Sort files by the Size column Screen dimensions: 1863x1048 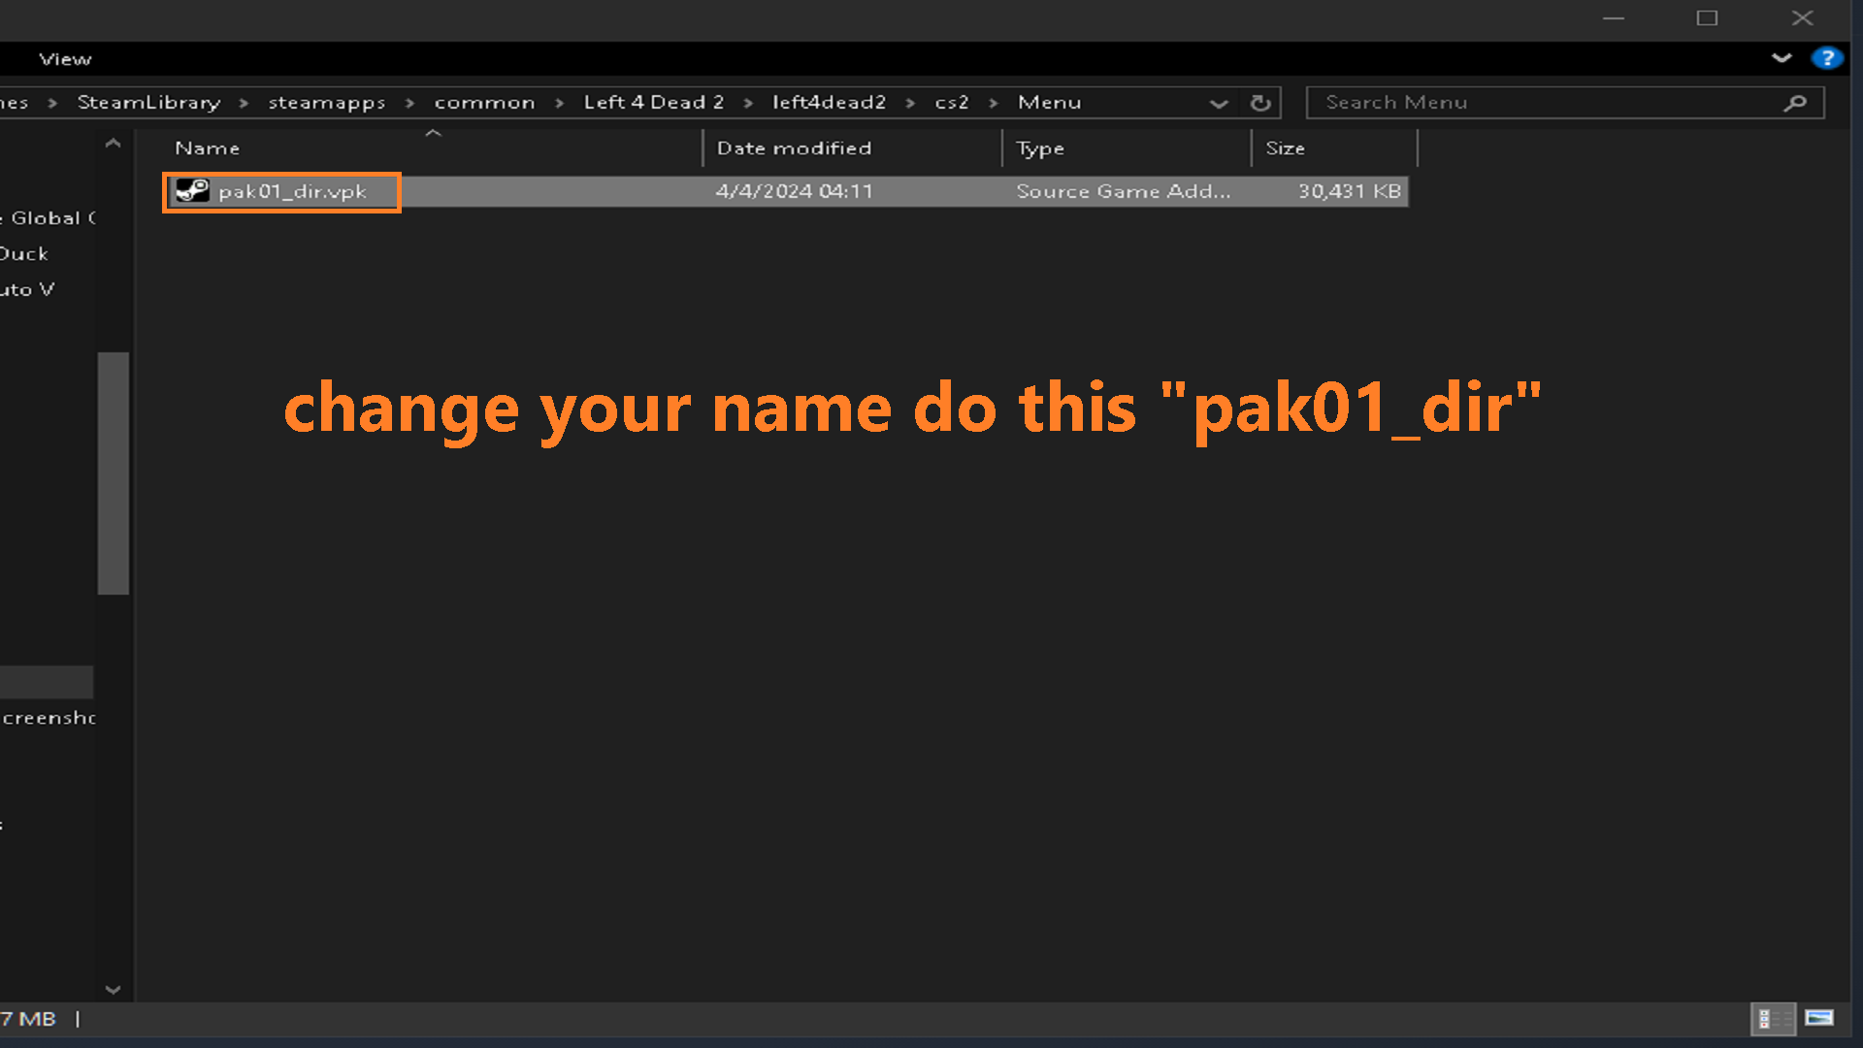point(1285,148)
